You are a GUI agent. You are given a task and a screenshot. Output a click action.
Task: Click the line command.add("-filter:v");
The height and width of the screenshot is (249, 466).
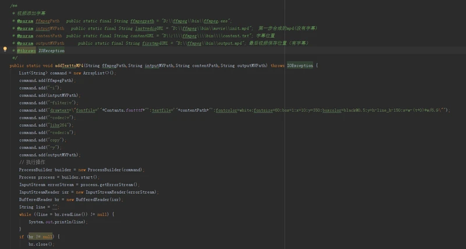pos(49,103)
